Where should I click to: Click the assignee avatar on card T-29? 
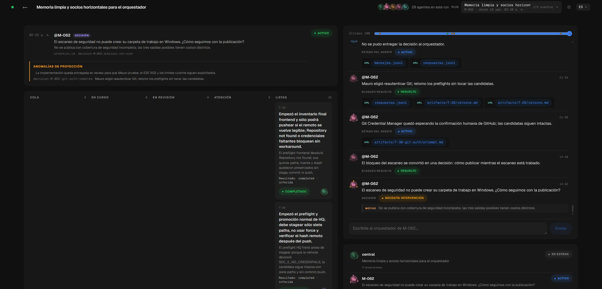[324, 192]
